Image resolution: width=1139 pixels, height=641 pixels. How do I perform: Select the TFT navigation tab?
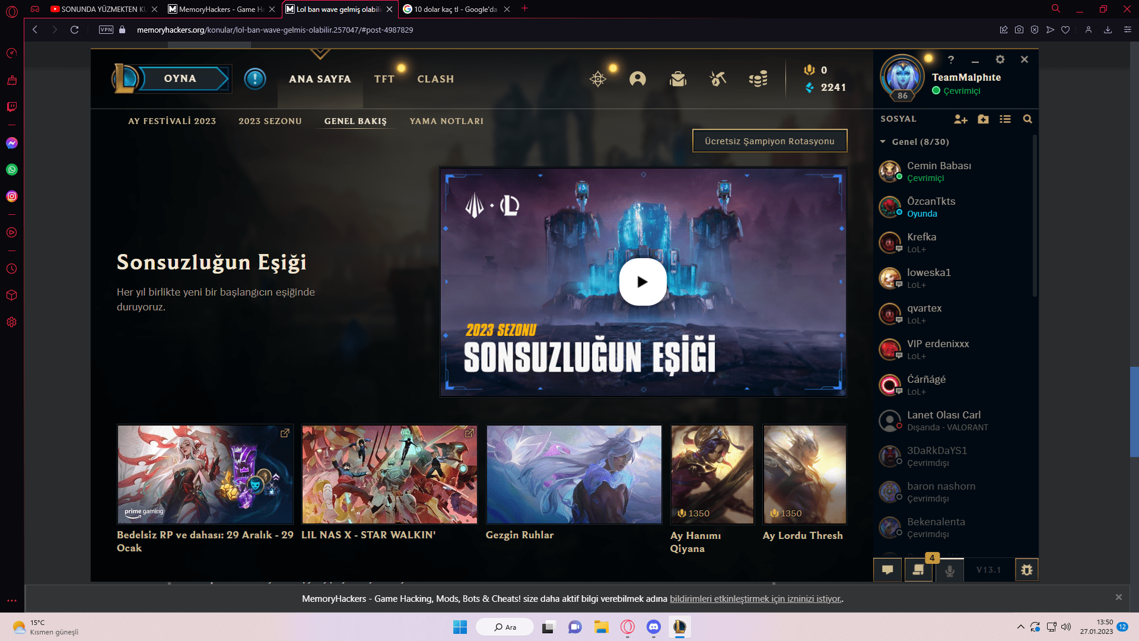384,79
